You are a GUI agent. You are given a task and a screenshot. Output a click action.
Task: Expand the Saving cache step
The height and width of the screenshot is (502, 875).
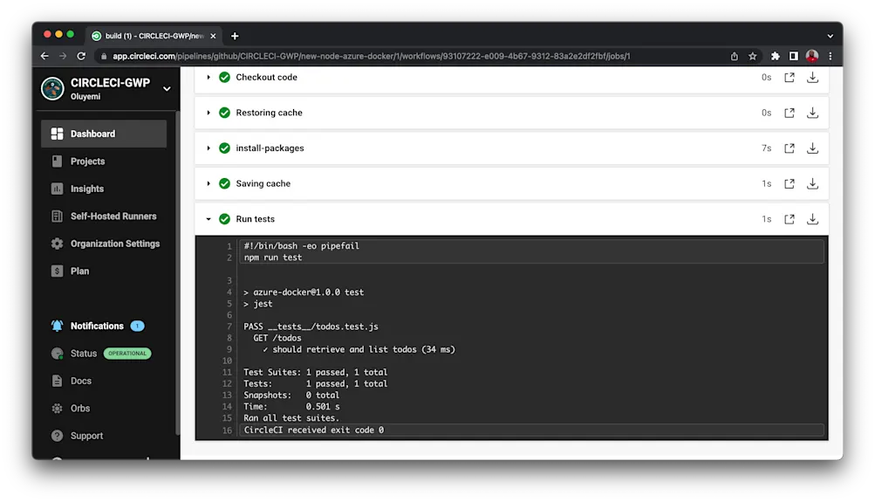click(x=208, y=183)
